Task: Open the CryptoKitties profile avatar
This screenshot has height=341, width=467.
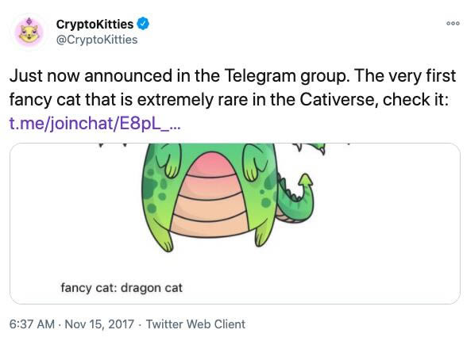Action: click(x=29, y=32)
